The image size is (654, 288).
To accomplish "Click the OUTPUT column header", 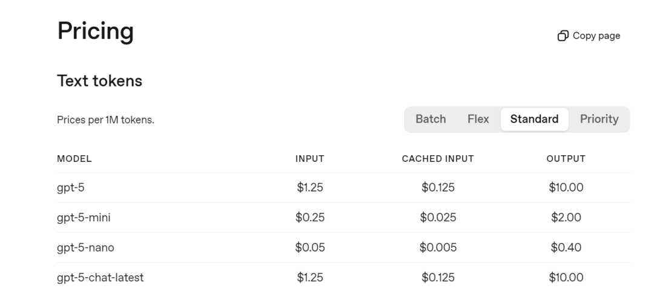I will click(566, 159).
